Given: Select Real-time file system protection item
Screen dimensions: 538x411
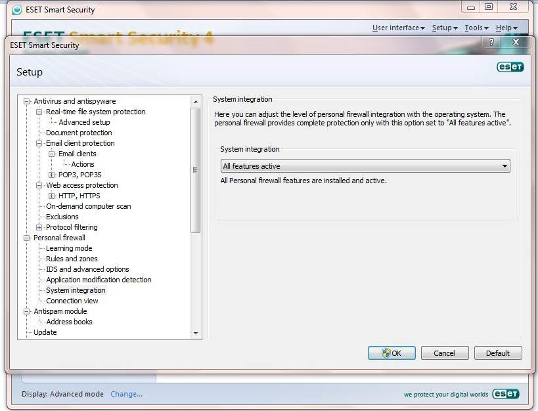Looking at the screenshot, I should point(96,112).
